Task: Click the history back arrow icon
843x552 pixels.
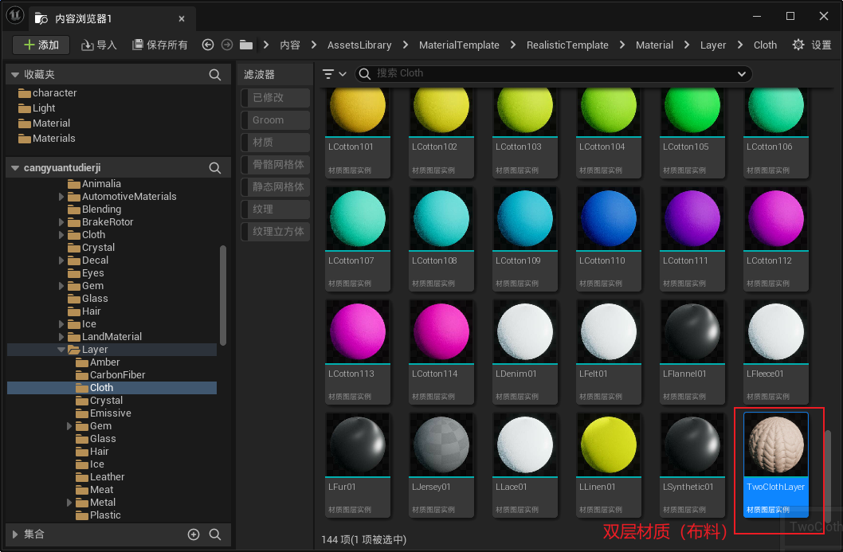Action: (209, 45)
